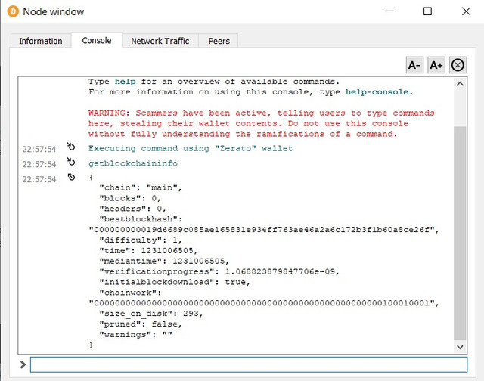Click the console vertical scrollbar thumb

[x=460, y=233]
